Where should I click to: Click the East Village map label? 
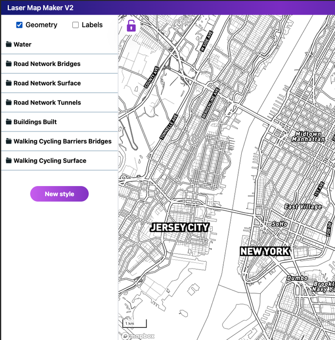303,206
